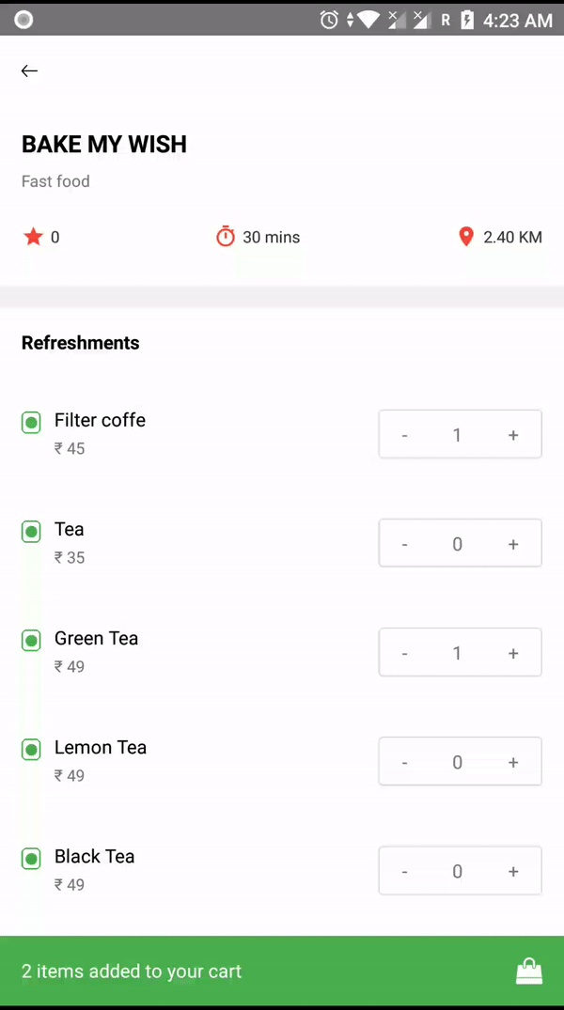
Task: Toggle the veg marker next to Lemon Tea
Action: click(31, 749)
